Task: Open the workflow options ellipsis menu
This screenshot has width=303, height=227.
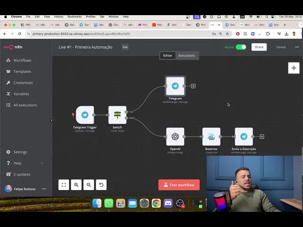Action: 297,47
